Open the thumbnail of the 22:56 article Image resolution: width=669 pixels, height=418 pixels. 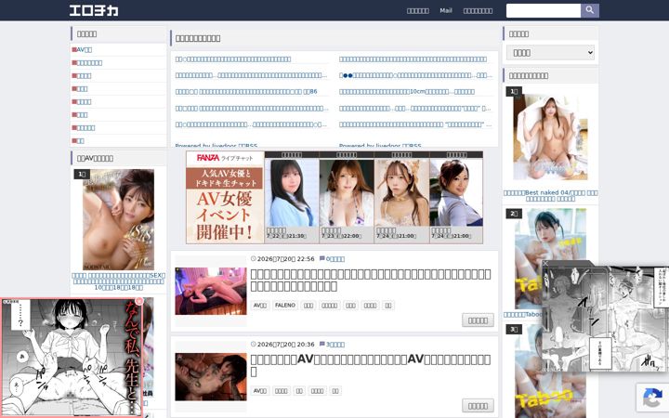click(211, 292)
